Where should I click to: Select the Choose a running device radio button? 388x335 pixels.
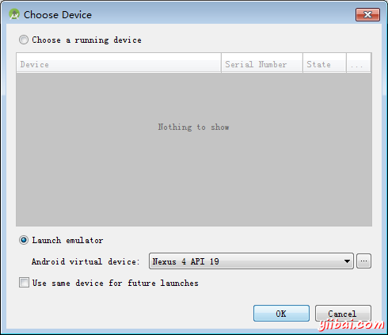pos(24,40)
